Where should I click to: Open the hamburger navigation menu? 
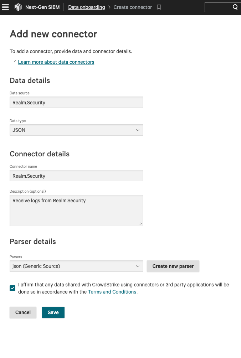pos(5,7)
